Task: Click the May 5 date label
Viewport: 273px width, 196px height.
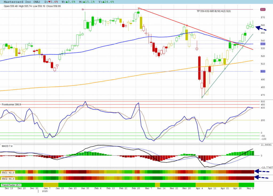Action: (250, 188)
